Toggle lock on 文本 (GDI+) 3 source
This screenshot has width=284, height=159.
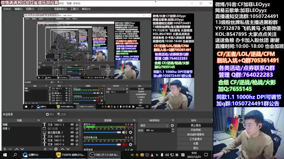[x=77, y=125]
